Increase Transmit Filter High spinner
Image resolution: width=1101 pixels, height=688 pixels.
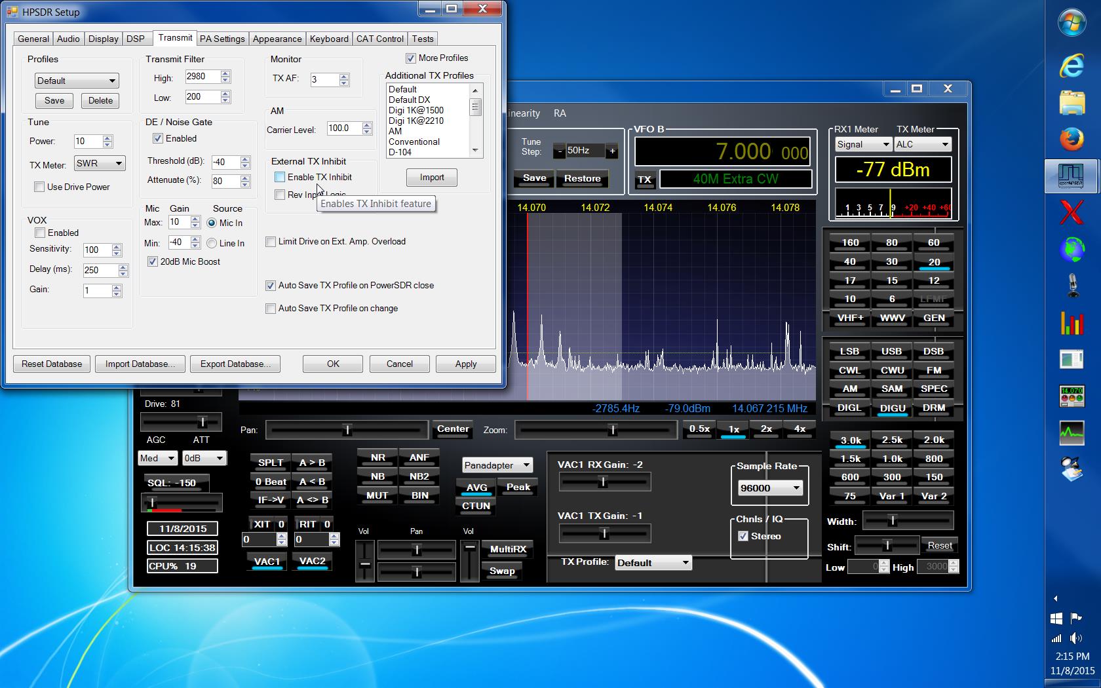click(225, 73)
